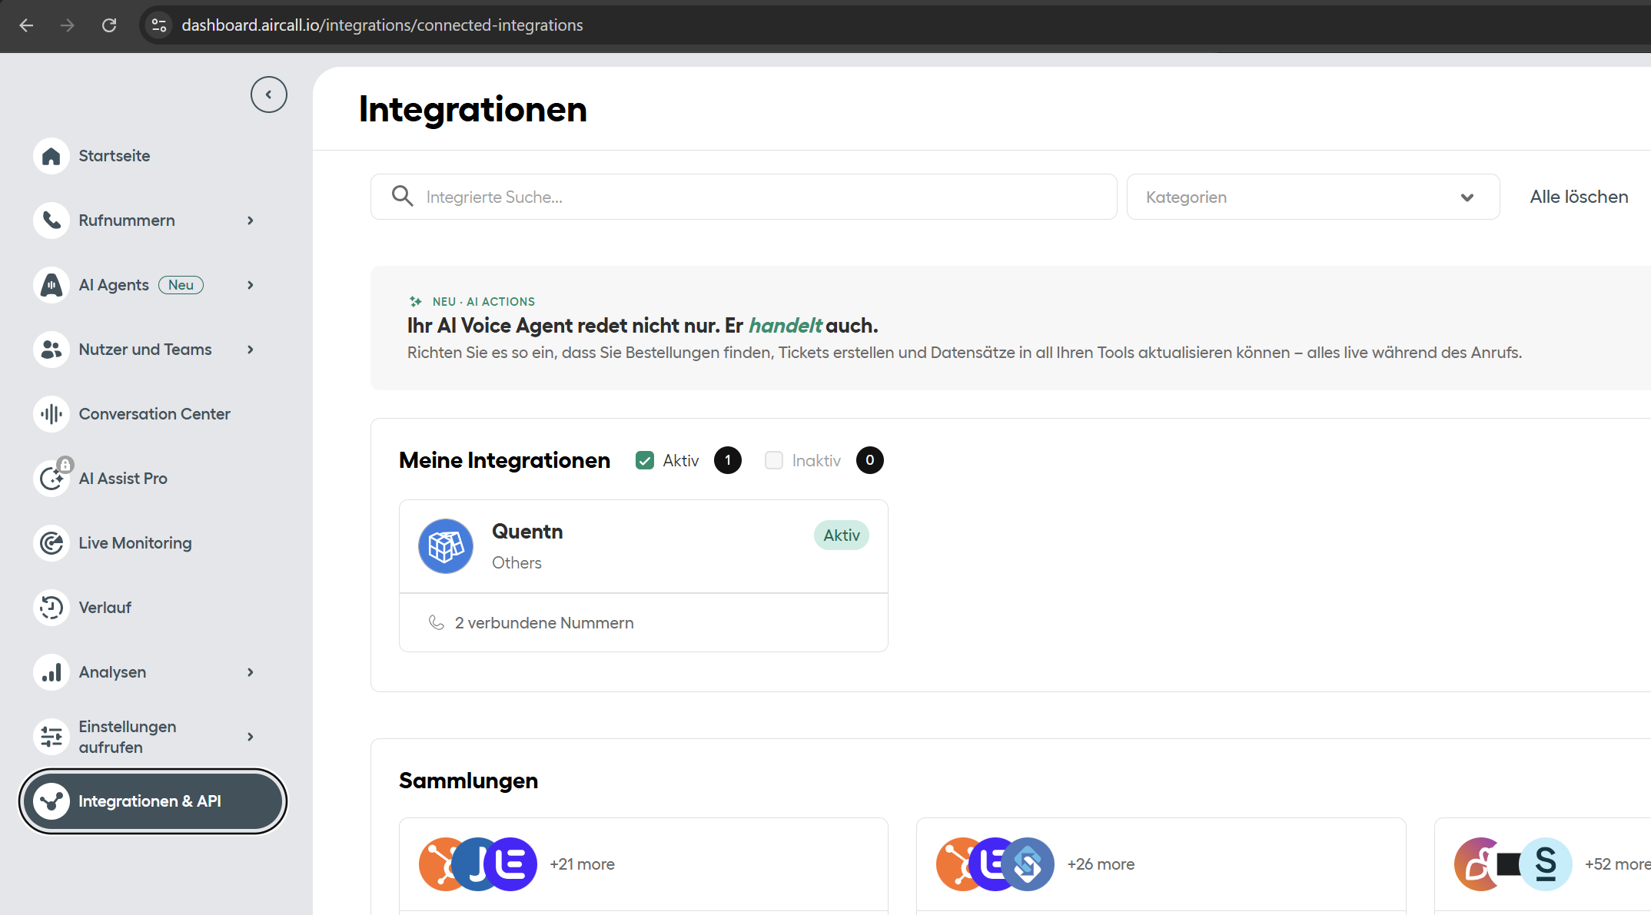Click the AI Agents icon

(x=51, y=285)
